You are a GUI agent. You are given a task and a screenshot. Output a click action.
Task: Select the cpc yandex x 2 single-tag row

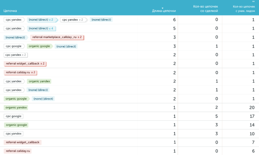pos(15,55)
